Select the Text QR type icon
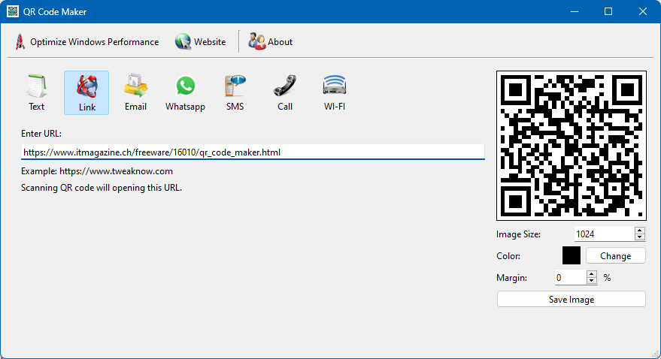The width and height of the screenshot is (661, 359). click(36, 92)
